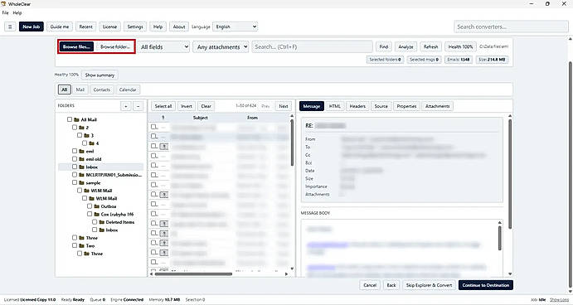Click the Browse files button
The width and height of the screenshot is (573, 305).
[x=76, y=46]
